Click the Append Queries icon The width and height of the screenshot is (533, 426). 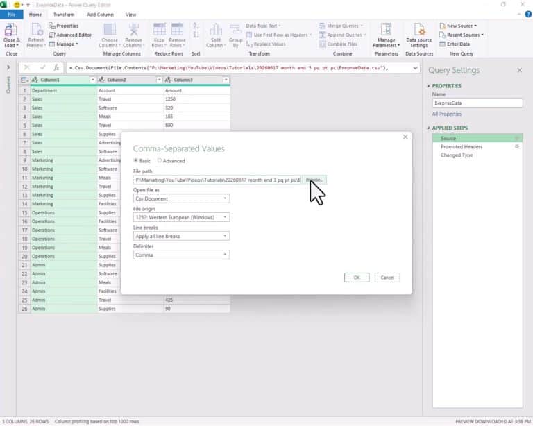click(322, 35)
